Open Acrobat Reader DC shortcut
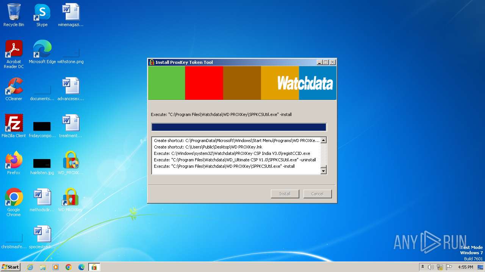Viewport: 485px width, 272px height. [x=14, y=54]
